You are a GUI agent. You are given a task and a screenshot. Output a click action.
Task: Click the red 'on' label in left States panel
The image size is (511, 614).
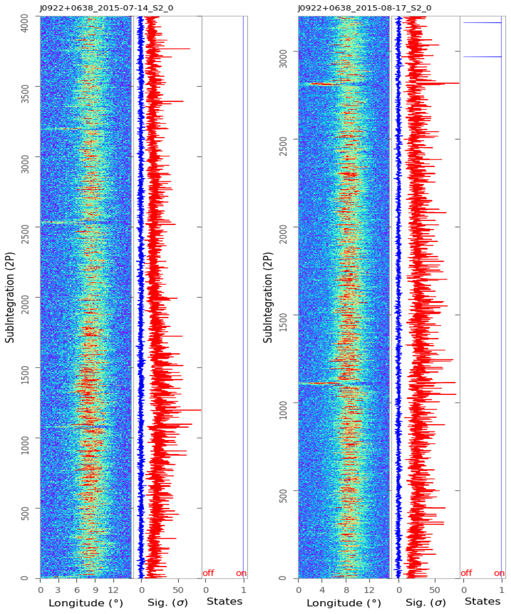pos(241,573)
